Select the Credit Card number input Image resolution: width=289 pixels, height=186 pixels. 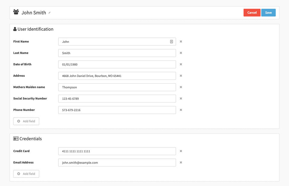tap(117, 151)
